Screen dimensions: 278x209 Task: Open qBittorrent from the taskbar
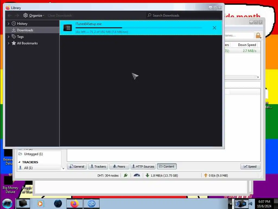91,204
